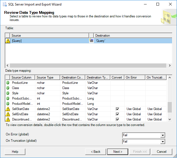Click the warning icon beside the [Query] source
The width and height of the screenshot is (177, 158).
8,41
